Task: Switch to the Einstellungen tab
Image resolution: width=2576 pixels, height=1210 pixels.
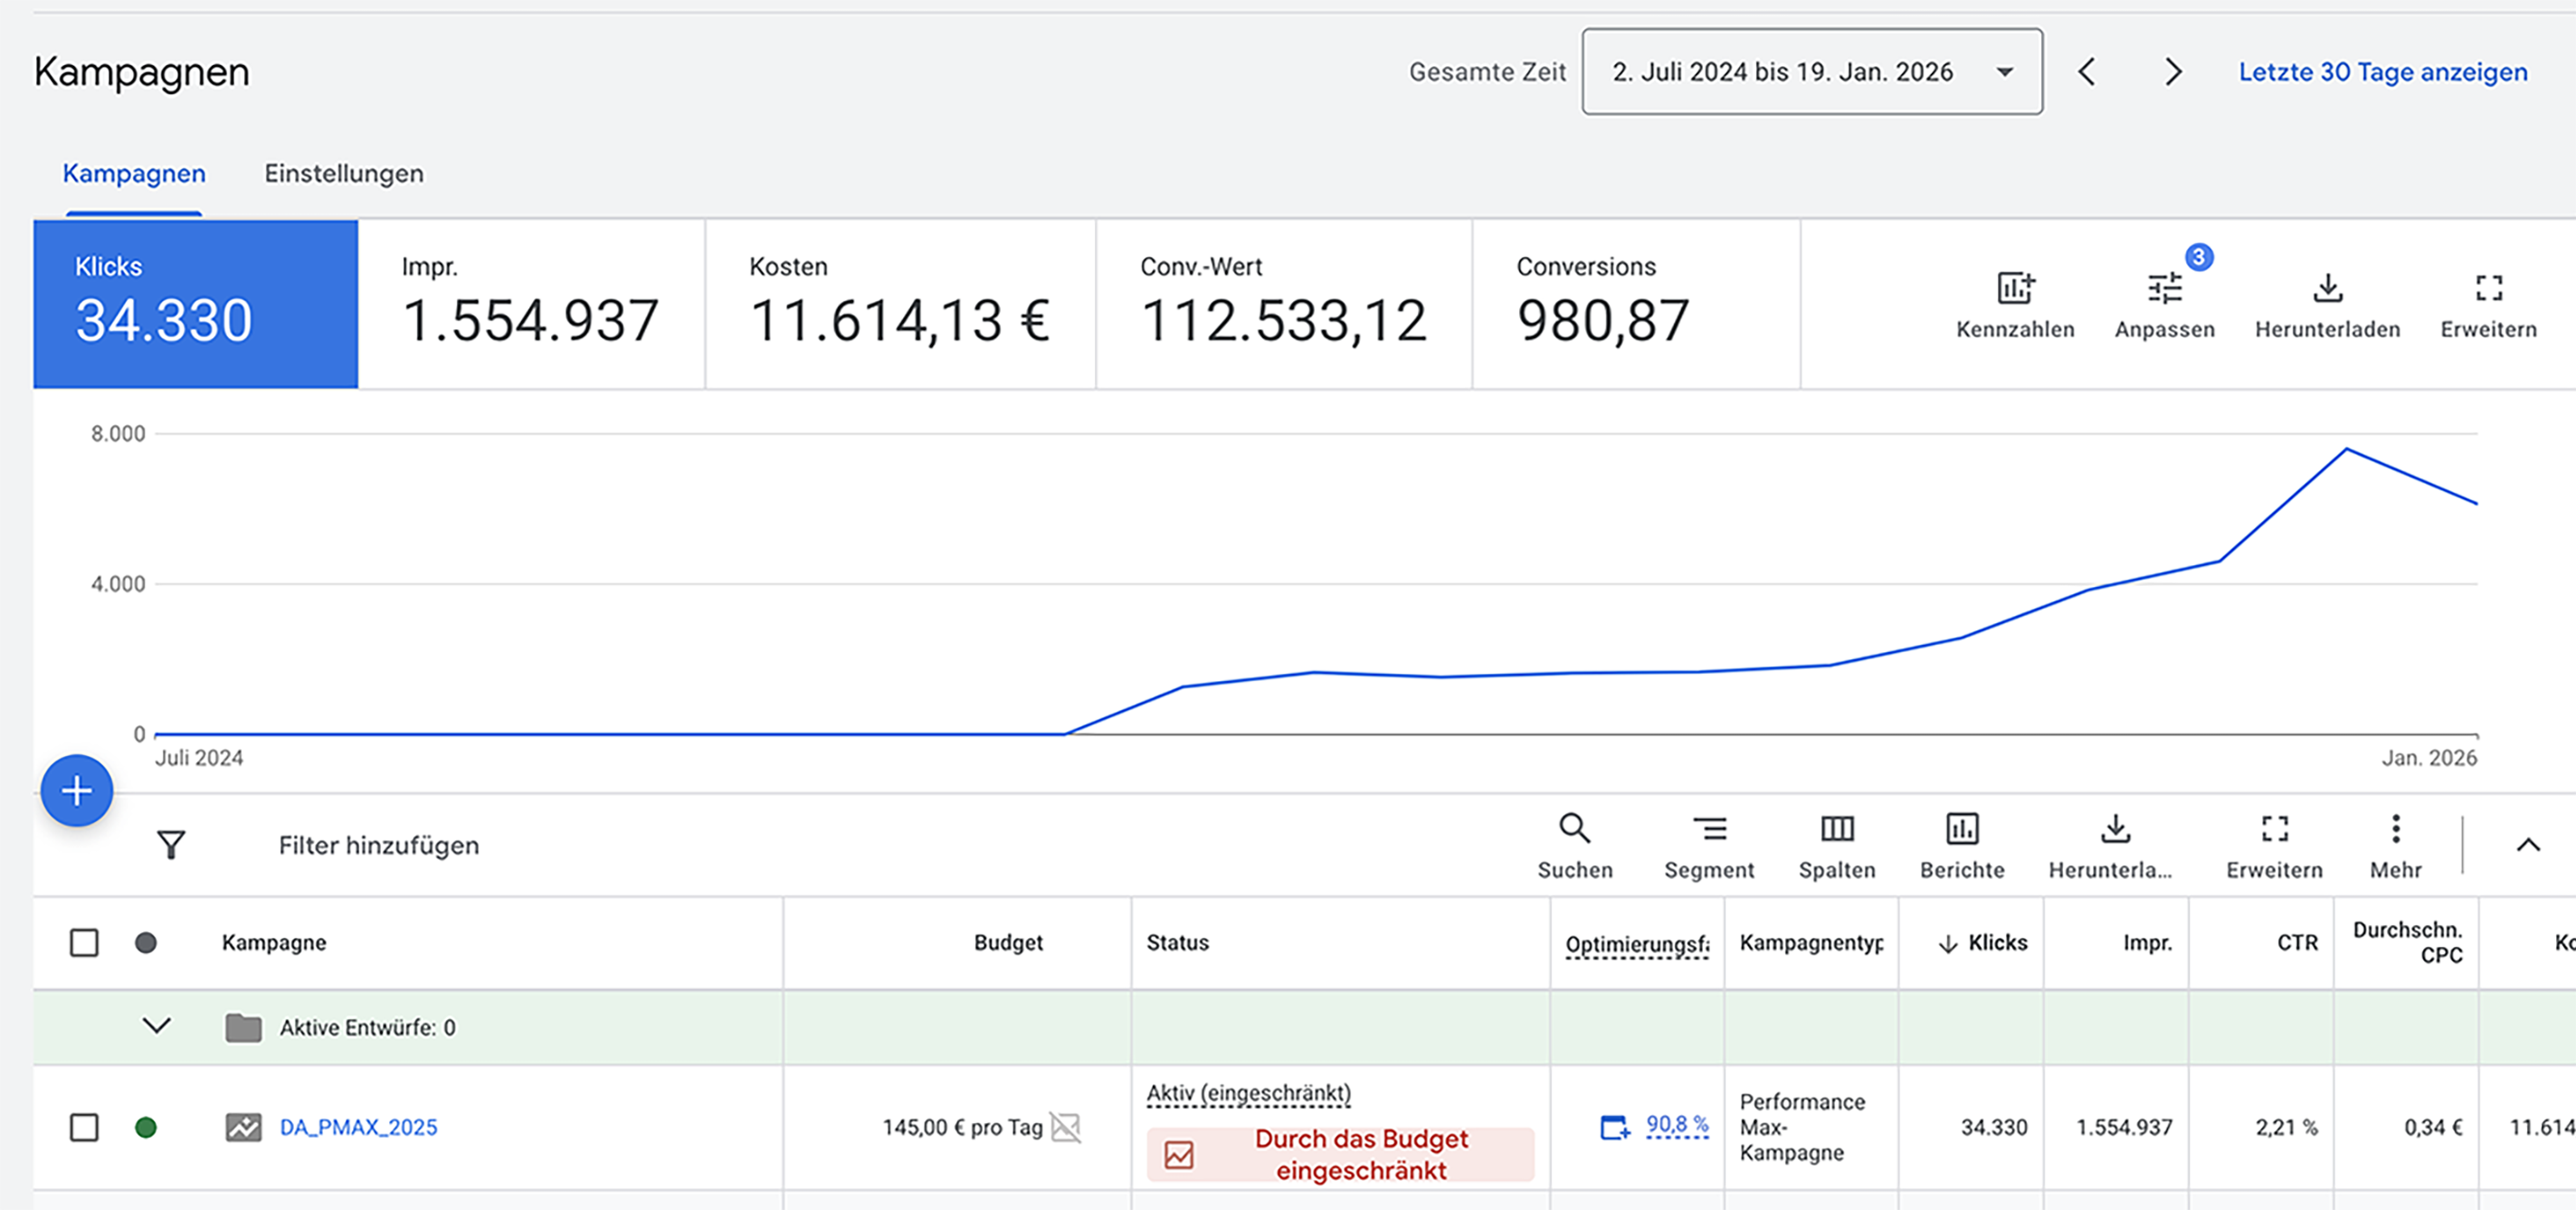Action: pos(343,174)
